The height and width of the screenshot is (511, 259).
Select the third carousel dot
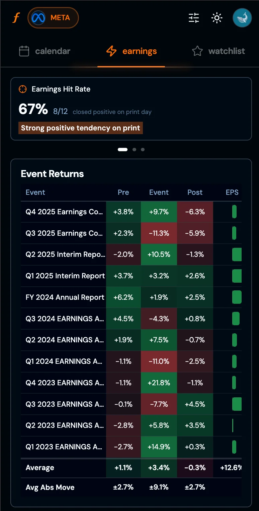pyautogui.click(x=143, y=150)
